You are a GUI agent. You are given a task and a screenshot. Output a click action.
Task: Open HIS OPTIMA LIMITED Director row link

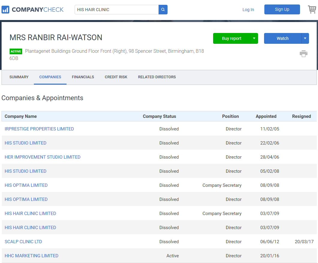(26, 199)
